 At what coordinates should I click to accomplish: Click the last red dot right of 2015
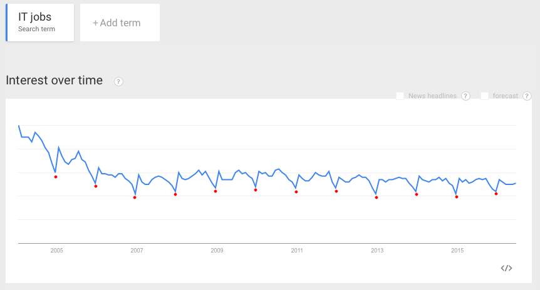pyautogui.click(x=496, y=194)
